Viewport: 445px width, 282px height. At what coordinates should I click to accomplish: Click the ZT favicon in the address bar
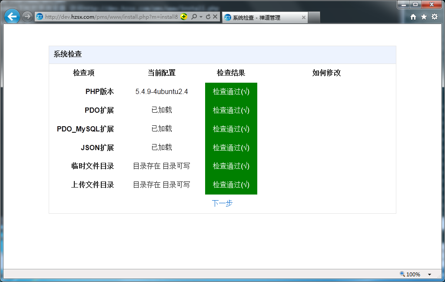[40, 17]
